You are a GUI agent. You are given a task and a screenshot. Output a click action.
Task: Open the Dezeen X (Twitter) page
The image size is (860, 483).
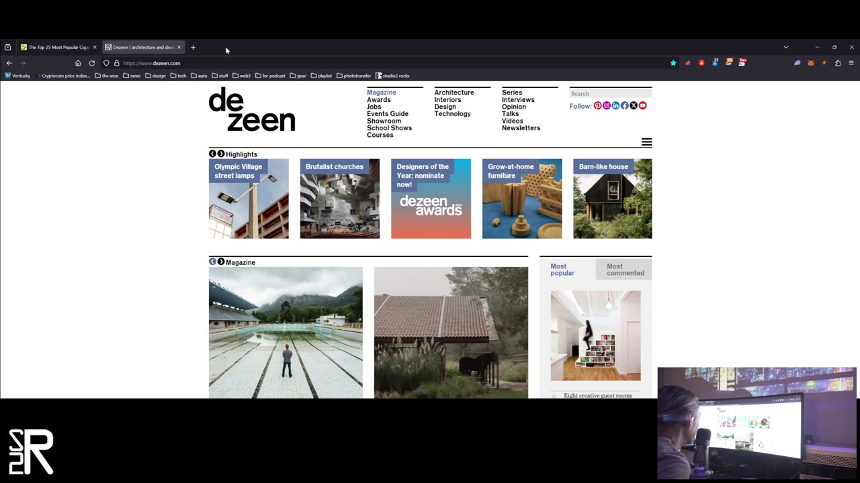[x=634, y=106]
